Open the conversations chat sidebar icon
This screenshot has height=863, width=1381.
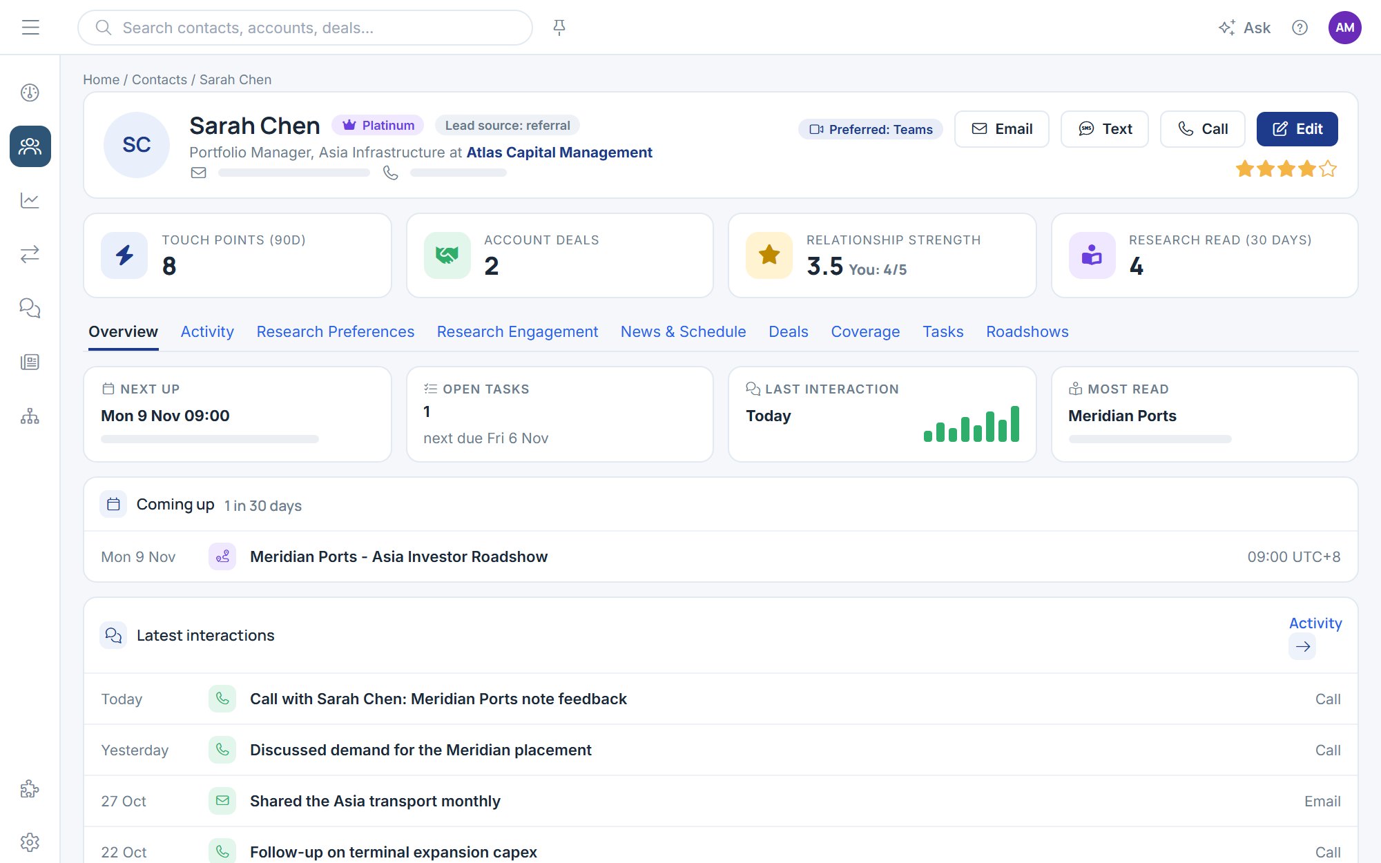[x=30, y=308]
